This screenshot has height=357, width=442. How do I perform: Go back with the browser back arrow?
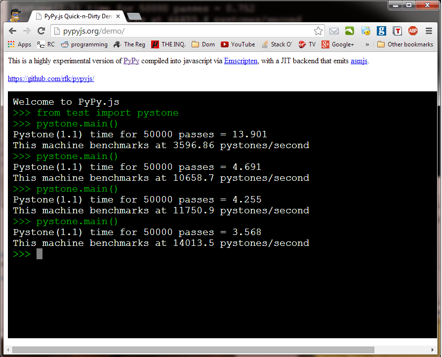pos(13,31)
